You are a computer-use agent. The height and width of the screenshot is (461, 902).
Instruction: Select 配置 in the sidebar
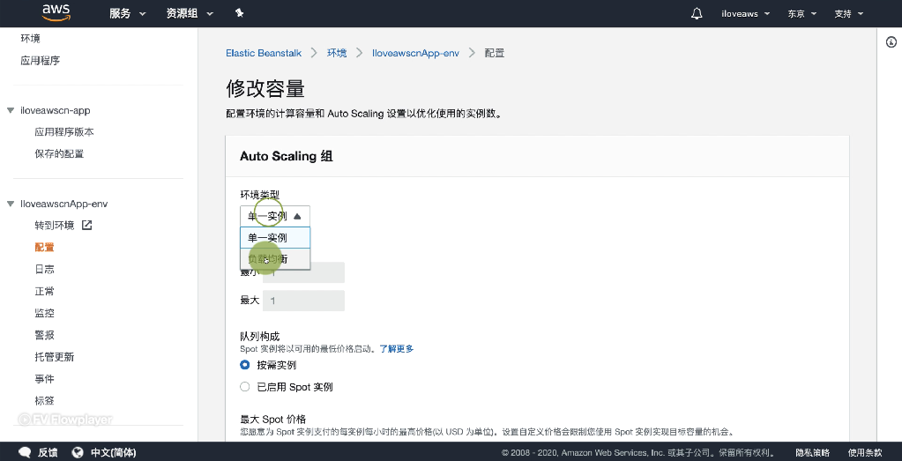tap(44, 247)
